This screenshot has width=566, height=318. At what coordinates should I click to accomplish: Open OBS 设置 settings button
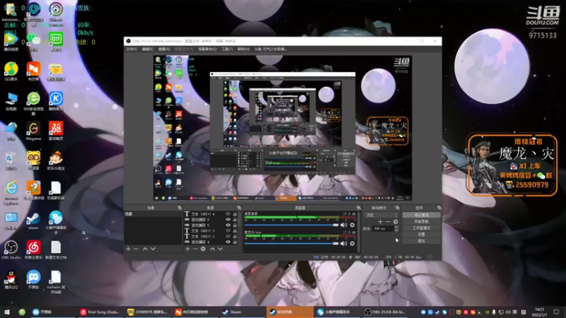(421, 235)
